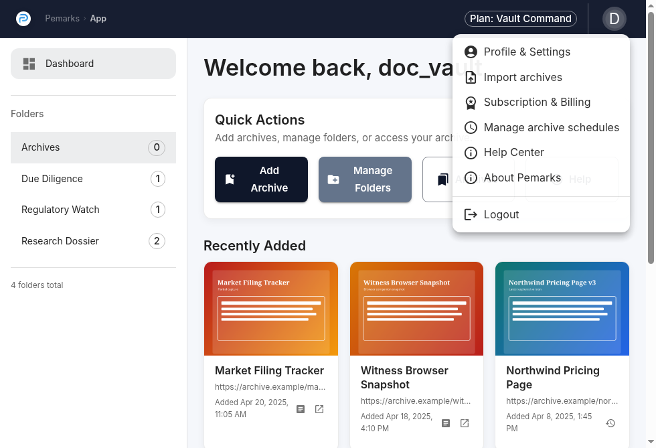The width and height of the screenshot is (656, 448).
Task: Click the App breadcrumb
Action: [98, 19]
